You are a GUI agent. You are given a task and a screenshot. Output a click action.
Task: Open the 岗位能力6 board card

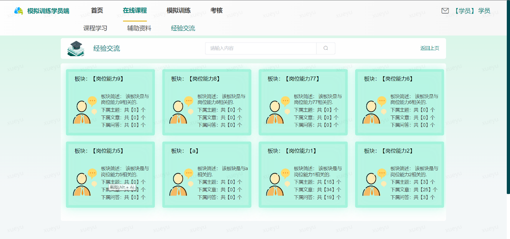pyautogui.click(x=399, y=102)
